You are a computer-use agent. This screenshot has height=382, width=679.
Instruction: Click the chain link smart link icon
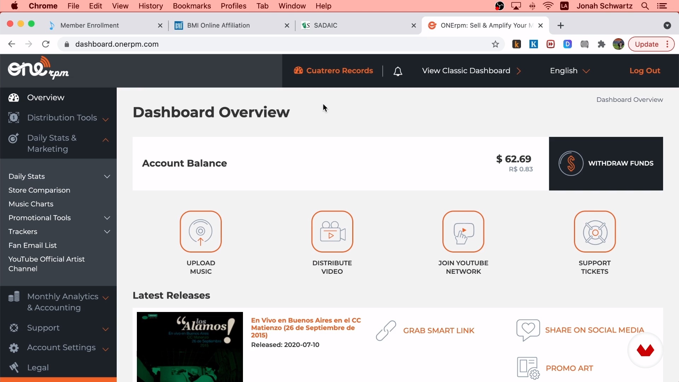(386, 331)
